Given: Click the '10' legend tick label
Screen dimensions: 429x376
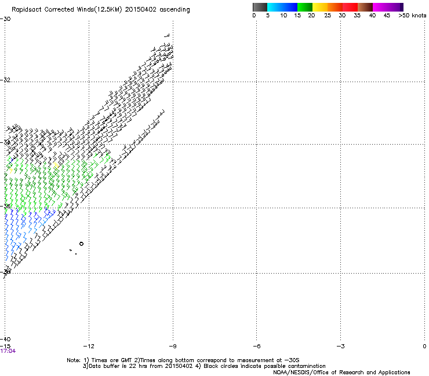Looking at the screenshot, I should click(x=283, y=16).
